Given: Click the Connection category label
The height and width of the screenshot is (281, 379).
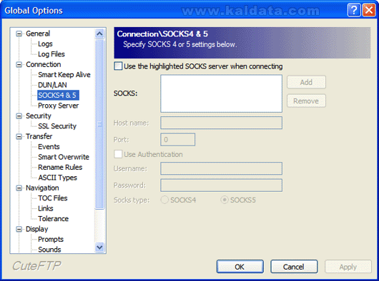Looking at the screenshot, I should [44, 65].
